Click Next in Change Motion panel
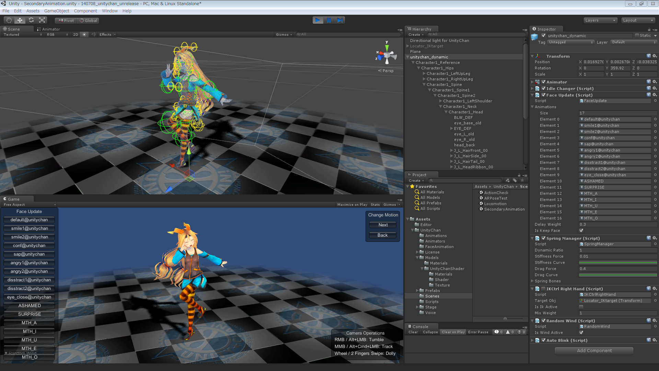 click(x=383, y=225)
